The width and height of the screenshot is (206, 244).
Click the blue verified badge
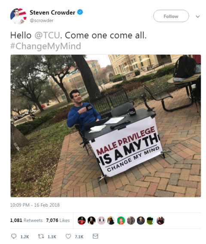coord(80,12)
